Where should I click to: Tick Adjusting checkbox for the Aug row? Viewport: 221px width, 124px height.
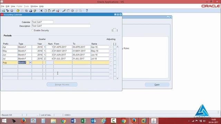pyautogui.click(x=111, y=62)
